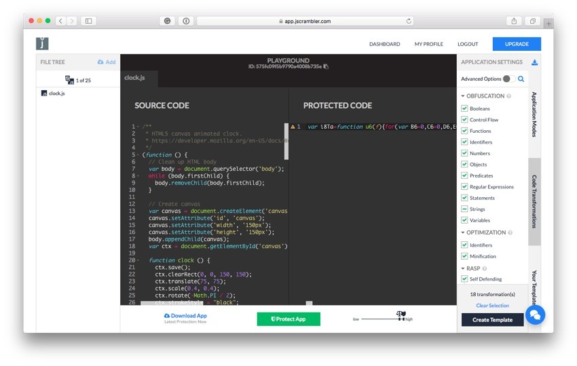Open the Safari share icon
Viewport: 577px width, 366px height.
(514, 21)
